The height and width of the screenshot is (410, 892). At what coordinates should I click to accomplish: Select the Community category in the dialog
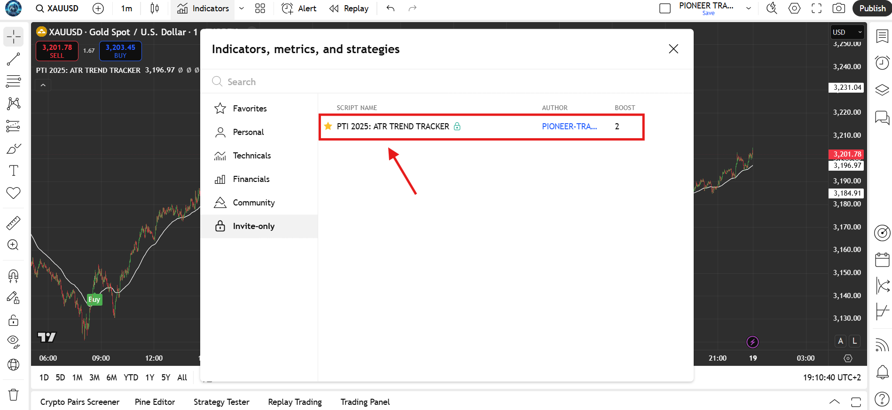point(259,203)
